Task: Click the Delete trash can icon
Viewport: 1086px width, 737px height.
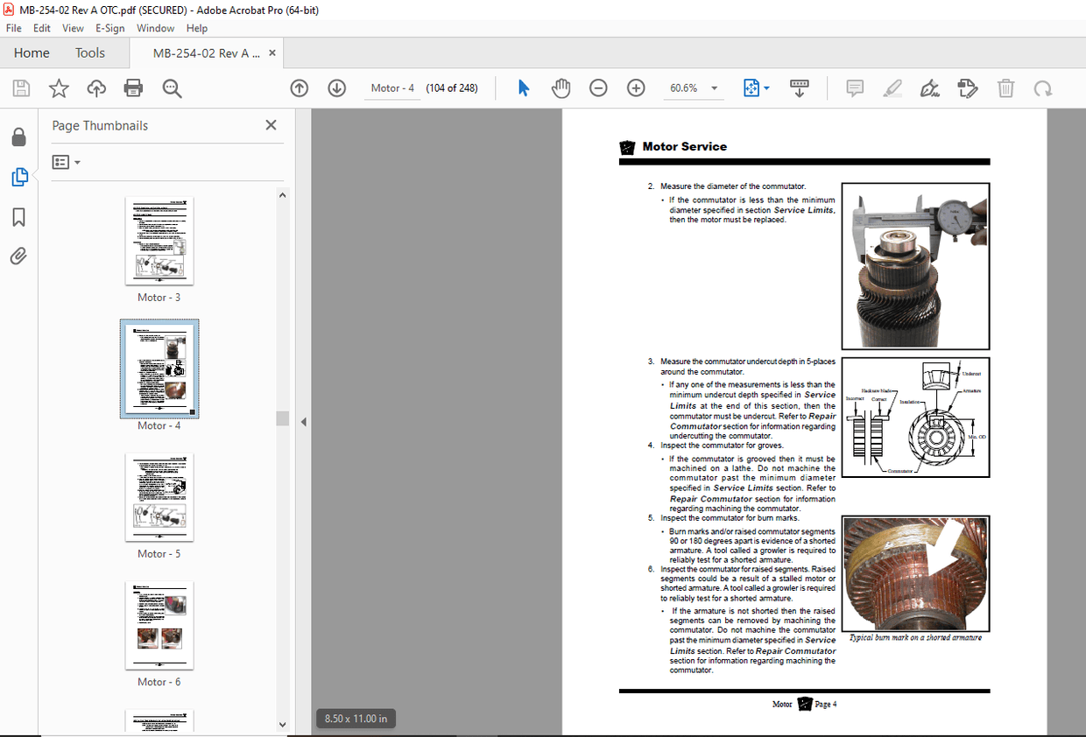Action: [1005, 88]
